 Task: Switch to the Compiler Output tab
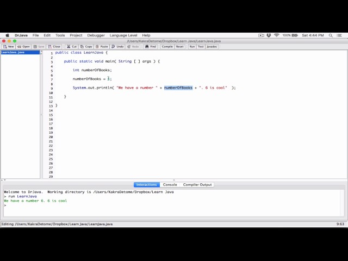[x=197, y=185]
